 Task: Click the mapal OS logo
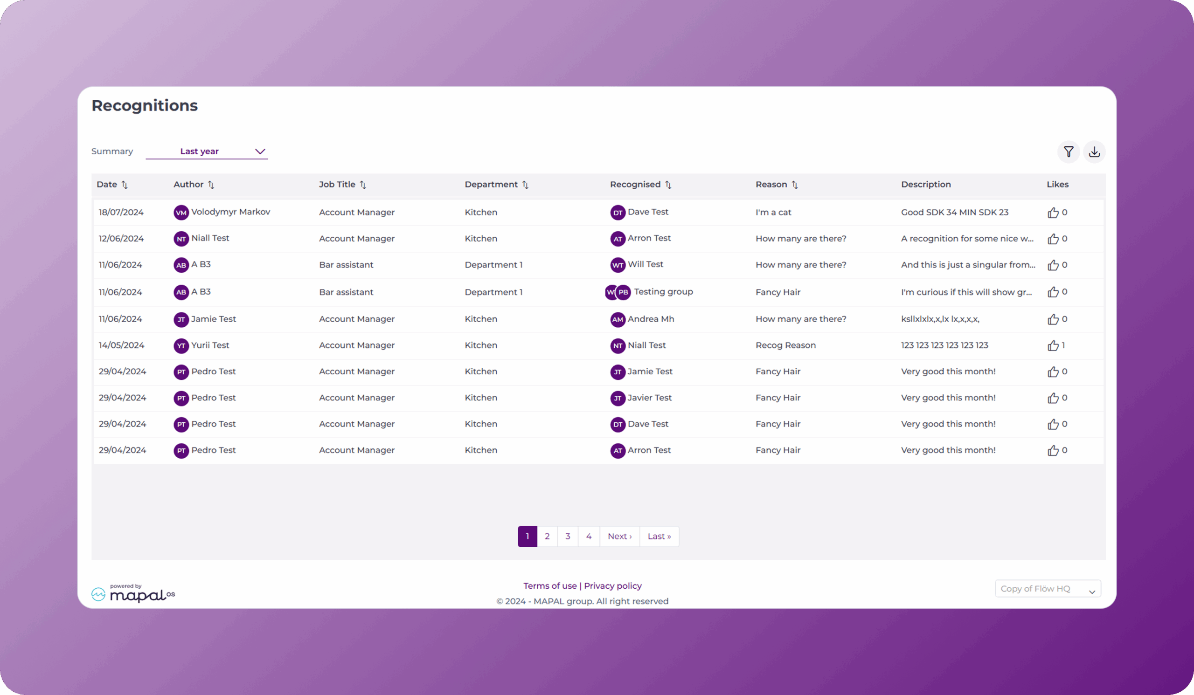click(x=133, y=593)
